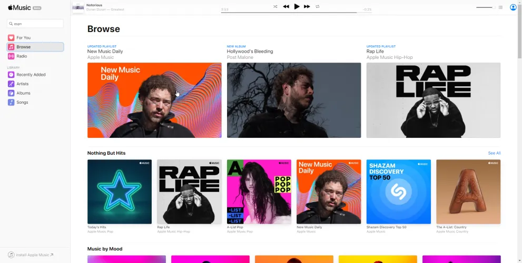Open Recently Added library section

31,75
